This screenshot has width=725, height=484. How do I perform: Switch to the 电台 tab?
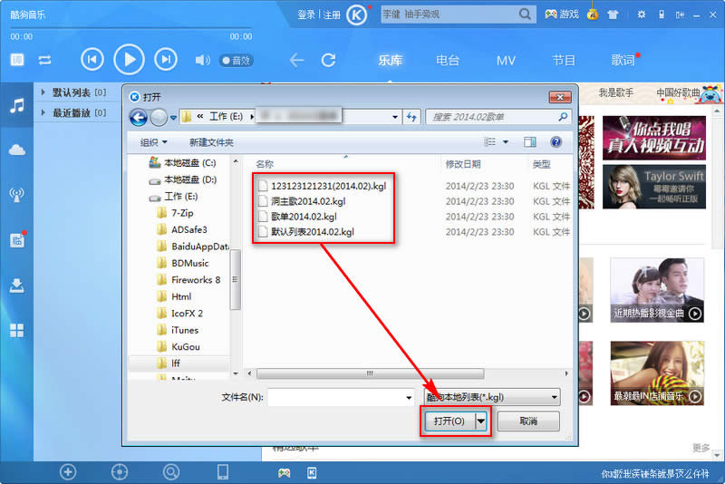(x=448, y=61)
